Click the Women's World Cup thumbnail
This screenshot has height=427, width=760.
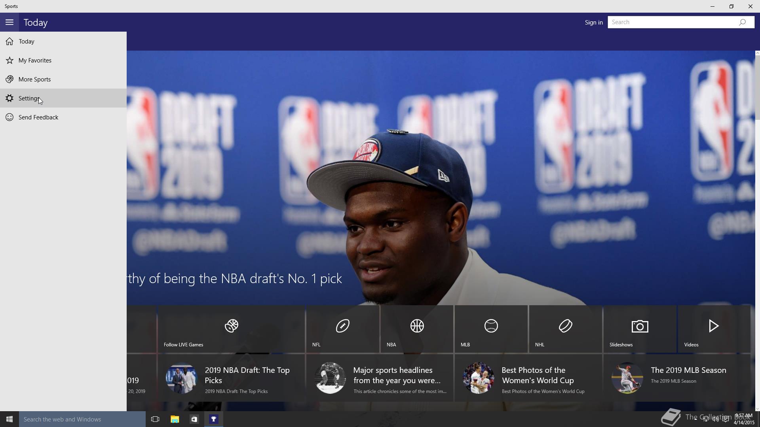point(479,378)
